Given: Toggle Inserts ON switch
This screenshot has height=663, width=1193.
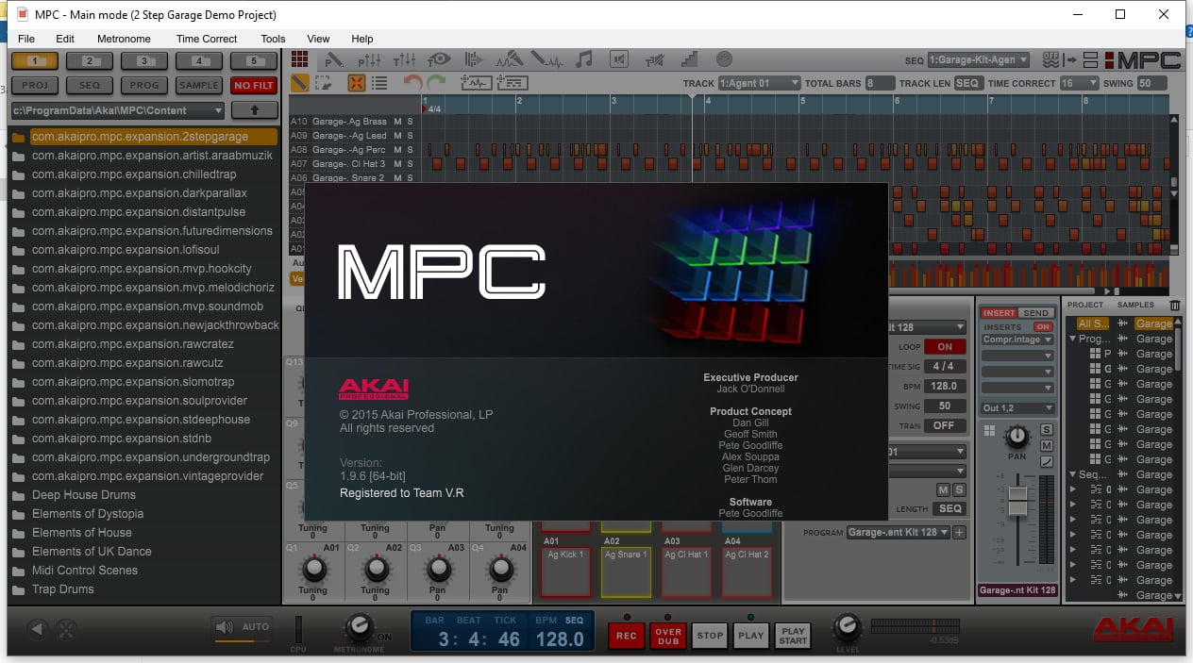Looking at the screenshot, I should click(x=1043, y=326).
